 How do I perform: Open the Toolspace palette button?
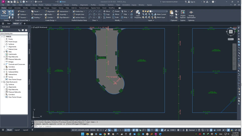pos(4,13)
